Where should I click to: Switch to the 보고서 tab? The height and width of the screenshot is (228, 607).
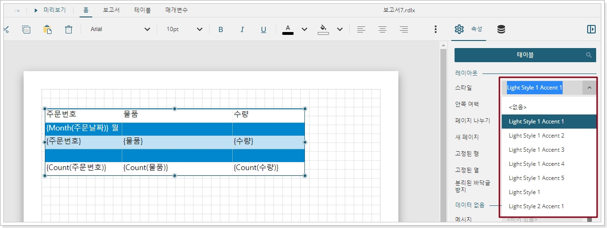point(111,10)
